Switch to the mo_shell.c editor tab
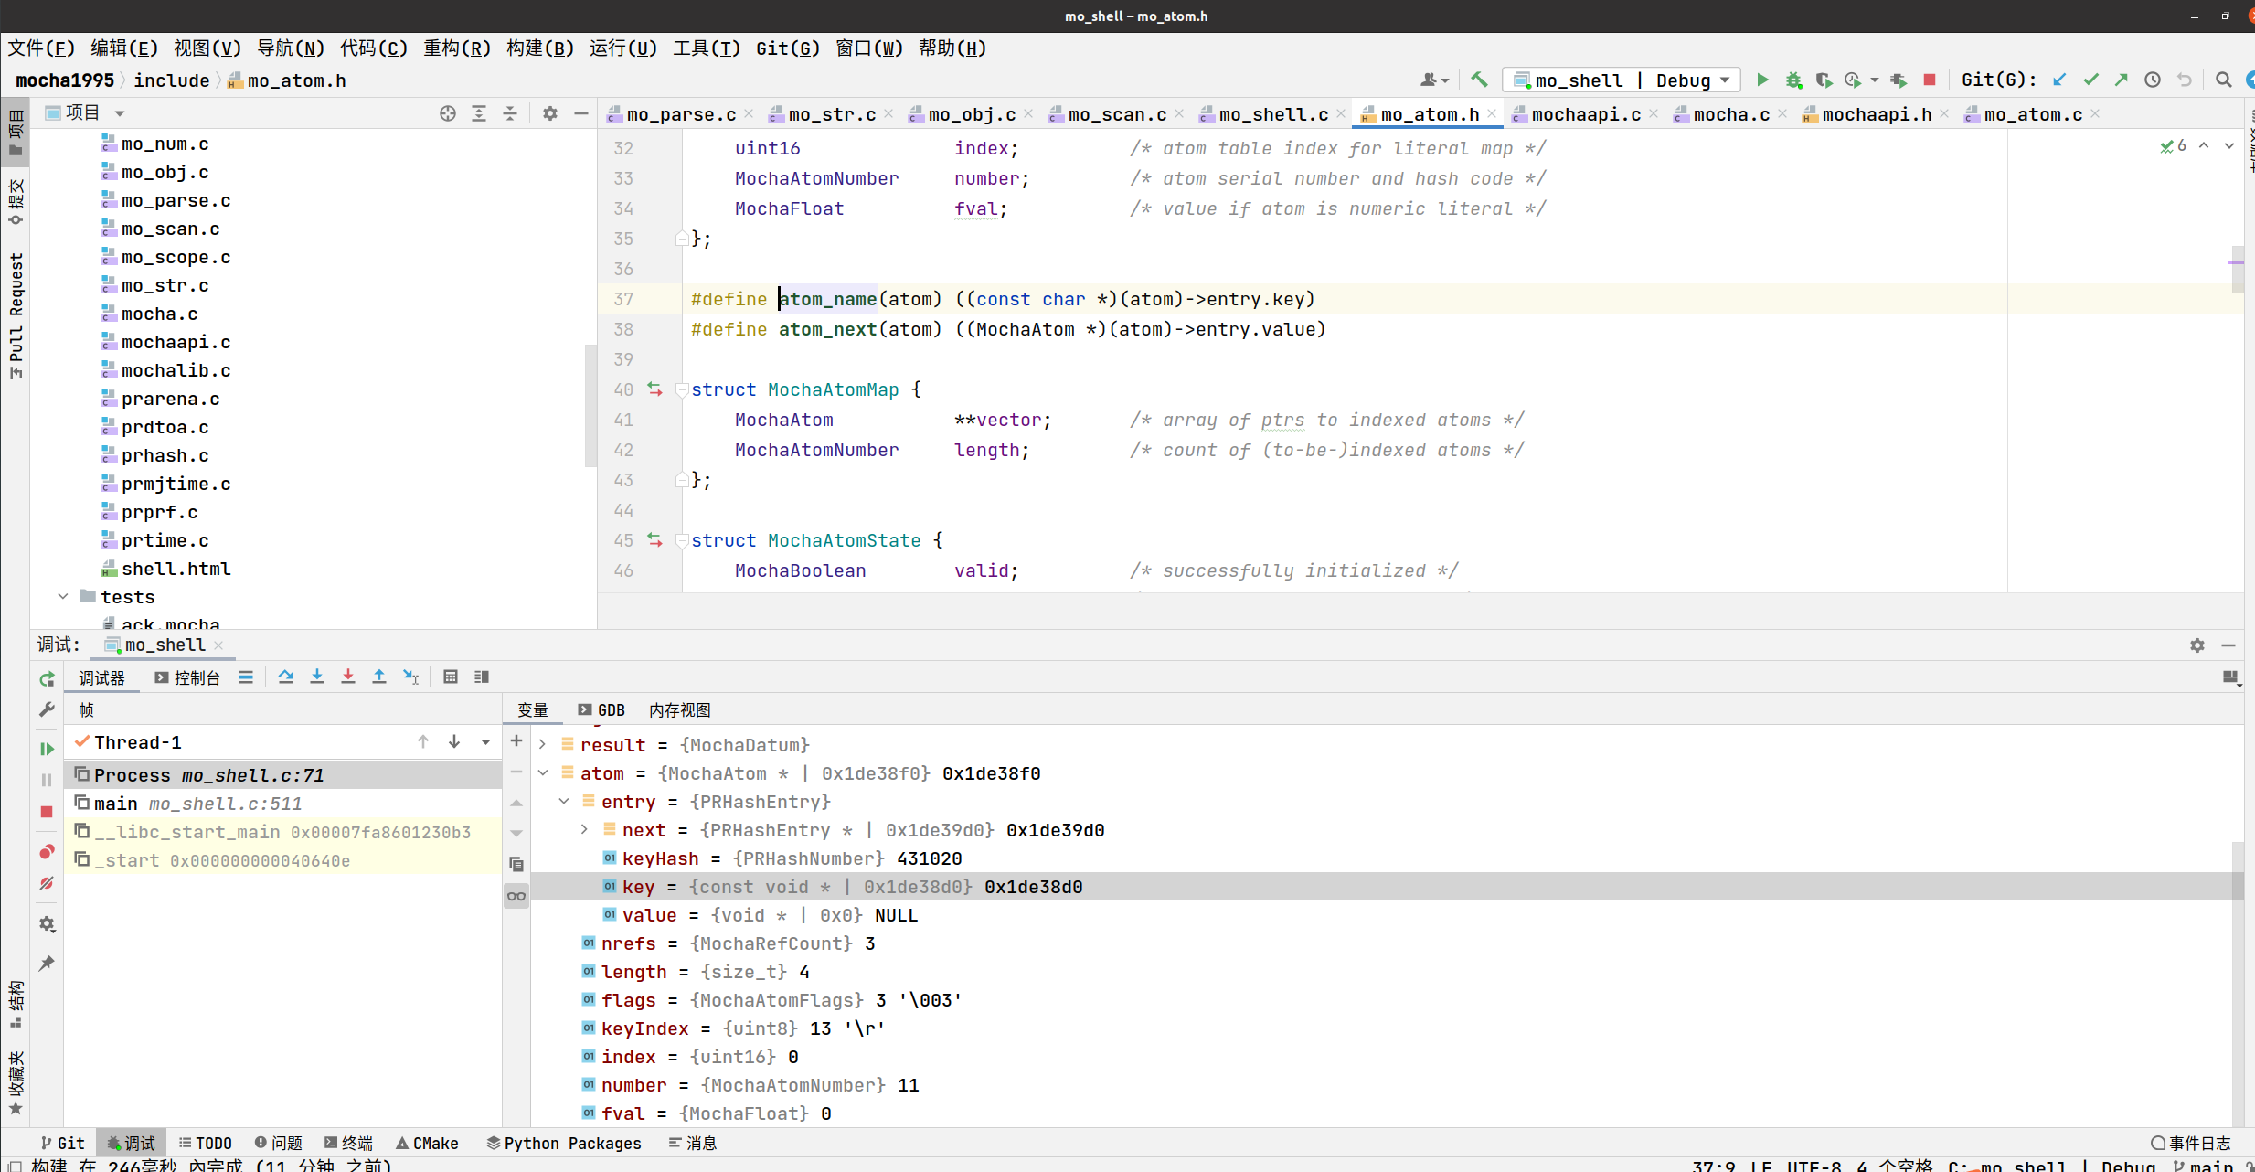This screenshot has height=1172, width=2255. pos(1272,114)
